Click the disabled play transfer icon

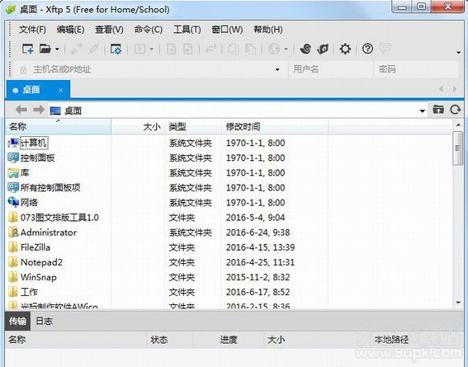(139, 49)
